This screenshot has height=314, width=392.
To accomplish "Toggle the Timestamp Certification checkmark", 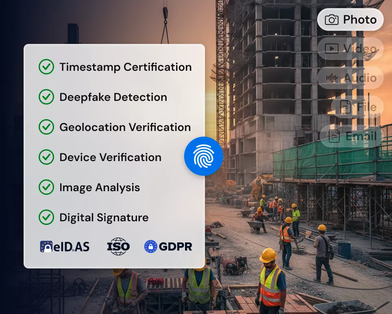I will [x=46, y=67].
